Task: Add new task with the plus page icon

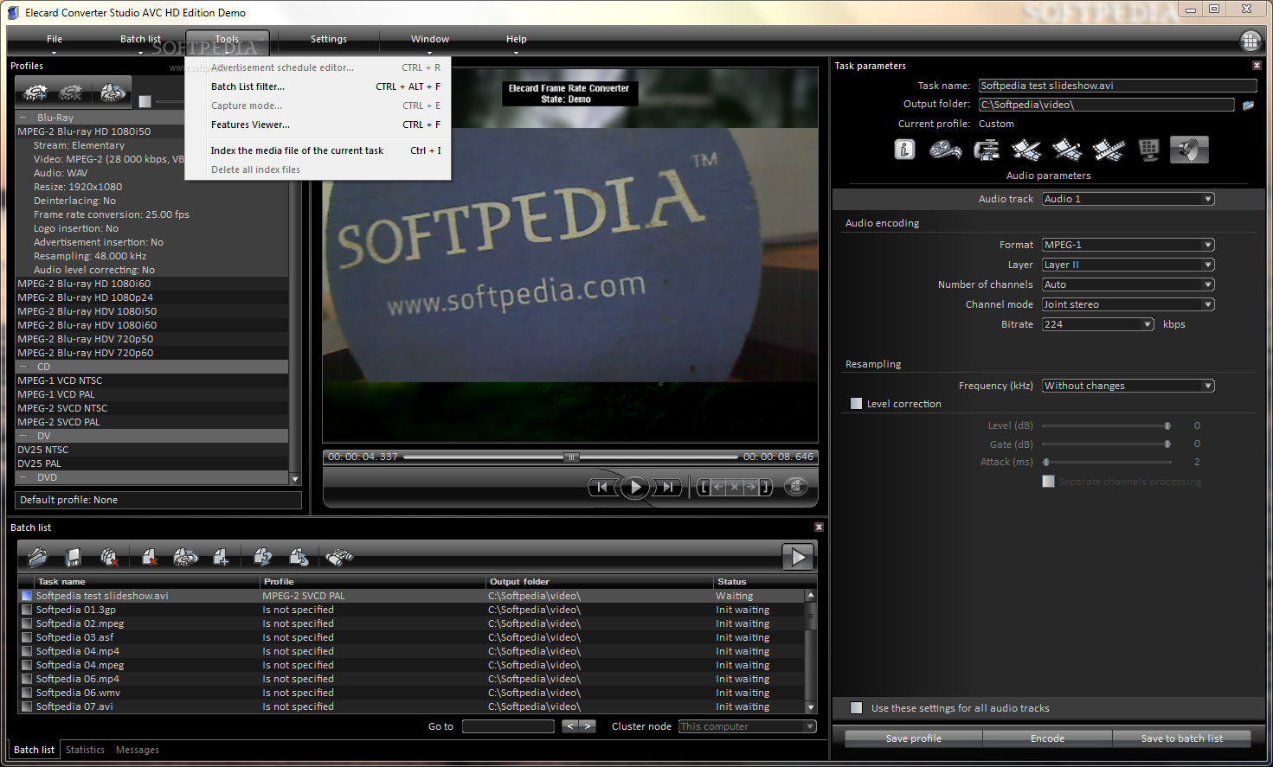Action: pyautogui.click(x=222, y=558)
